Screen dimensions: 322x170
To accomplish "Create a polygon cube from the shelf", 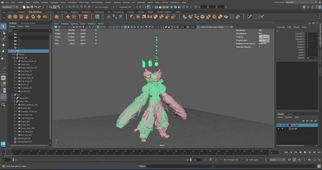I will pos(15,17).
